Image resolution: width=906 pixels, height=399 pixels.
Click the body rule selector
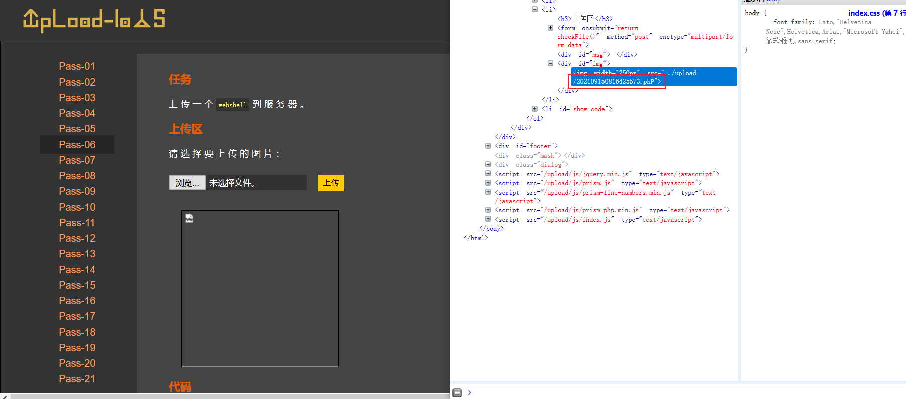(x=752, y=13)
